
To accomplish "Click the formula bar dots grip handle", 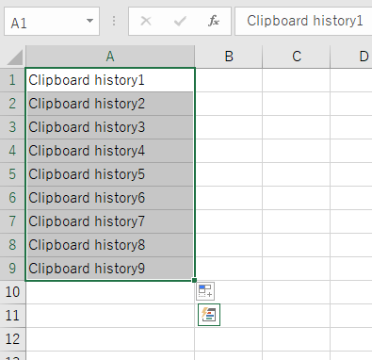I will [114, 21].
